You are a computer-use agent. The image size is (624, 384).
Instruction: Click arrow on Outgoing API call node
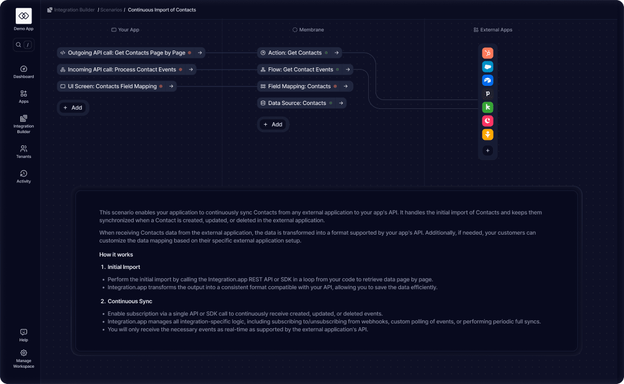click(x=200, y=53)
